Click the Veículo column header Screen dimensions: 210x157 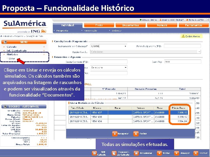pos(143,108)
